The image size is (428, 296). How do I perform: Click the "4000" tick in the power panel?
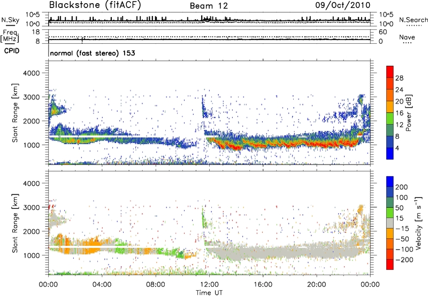pos(31,73)
